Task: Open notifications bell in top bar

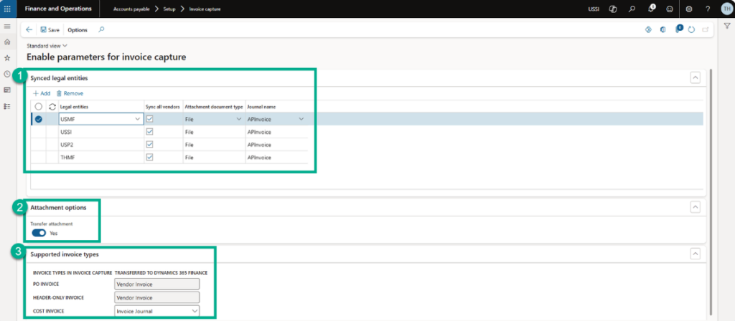Action: click(x=652, y=9)
